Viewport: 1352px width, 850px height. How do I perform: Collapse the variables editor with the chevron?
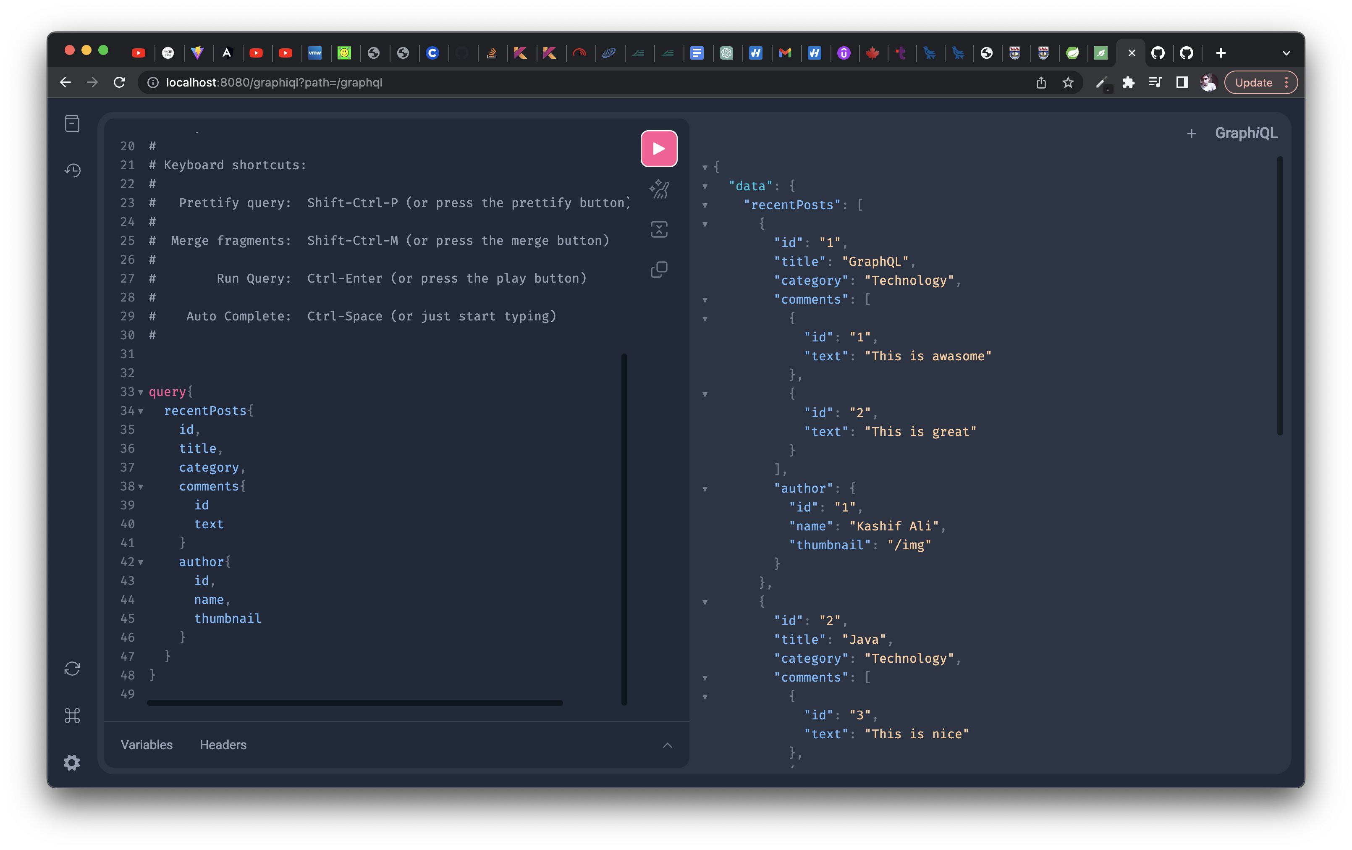(x=667, y=745)
